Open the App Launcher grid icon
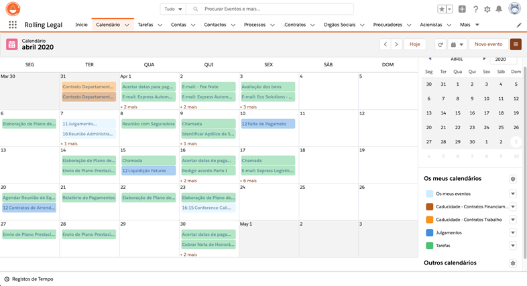The width and height of the screenshot is (527, 286). pyautogui.click(x=13, y=25)
